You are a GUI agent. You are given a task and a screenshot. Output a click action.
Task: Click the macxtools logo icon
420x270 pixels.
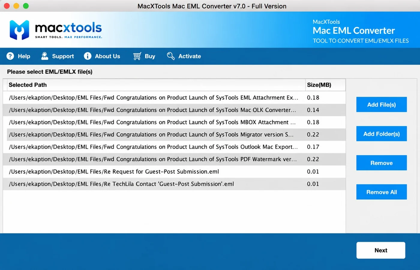[19, 30]
